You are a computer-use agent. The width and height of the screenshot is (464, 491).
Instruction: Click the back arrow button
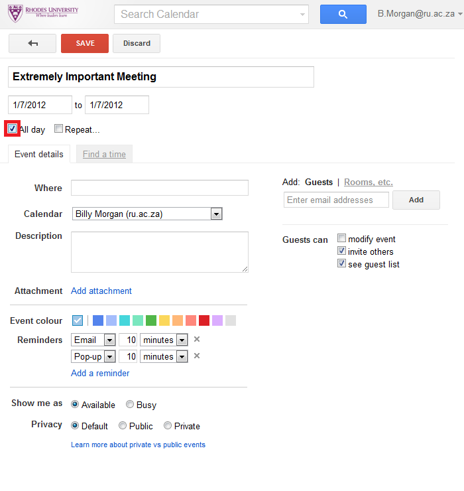32,43
